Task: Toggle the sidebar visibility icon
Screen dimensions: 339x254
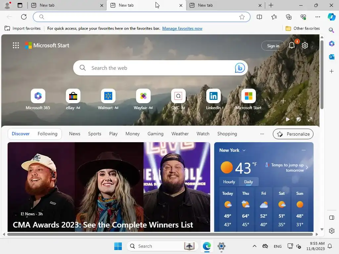Action: coord(332,218)
